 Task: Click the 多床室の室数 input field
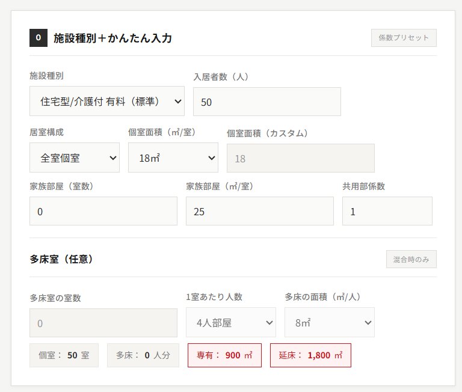point(103,323)
